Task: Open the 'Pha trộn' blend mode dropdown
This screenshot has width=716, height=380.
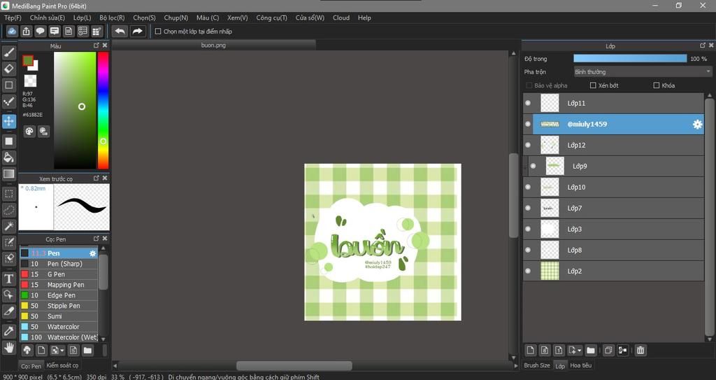Action: point(642,72)
